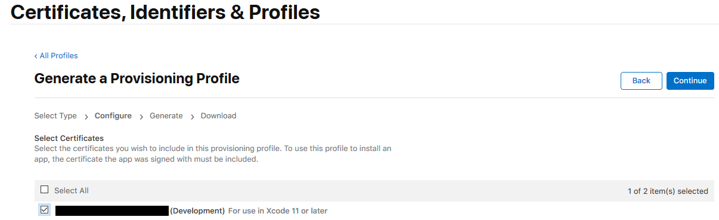This screenshot has height=220, width=719.
Task: Click the chevron between Generate and Download
Action: click(x=193, y=117)
